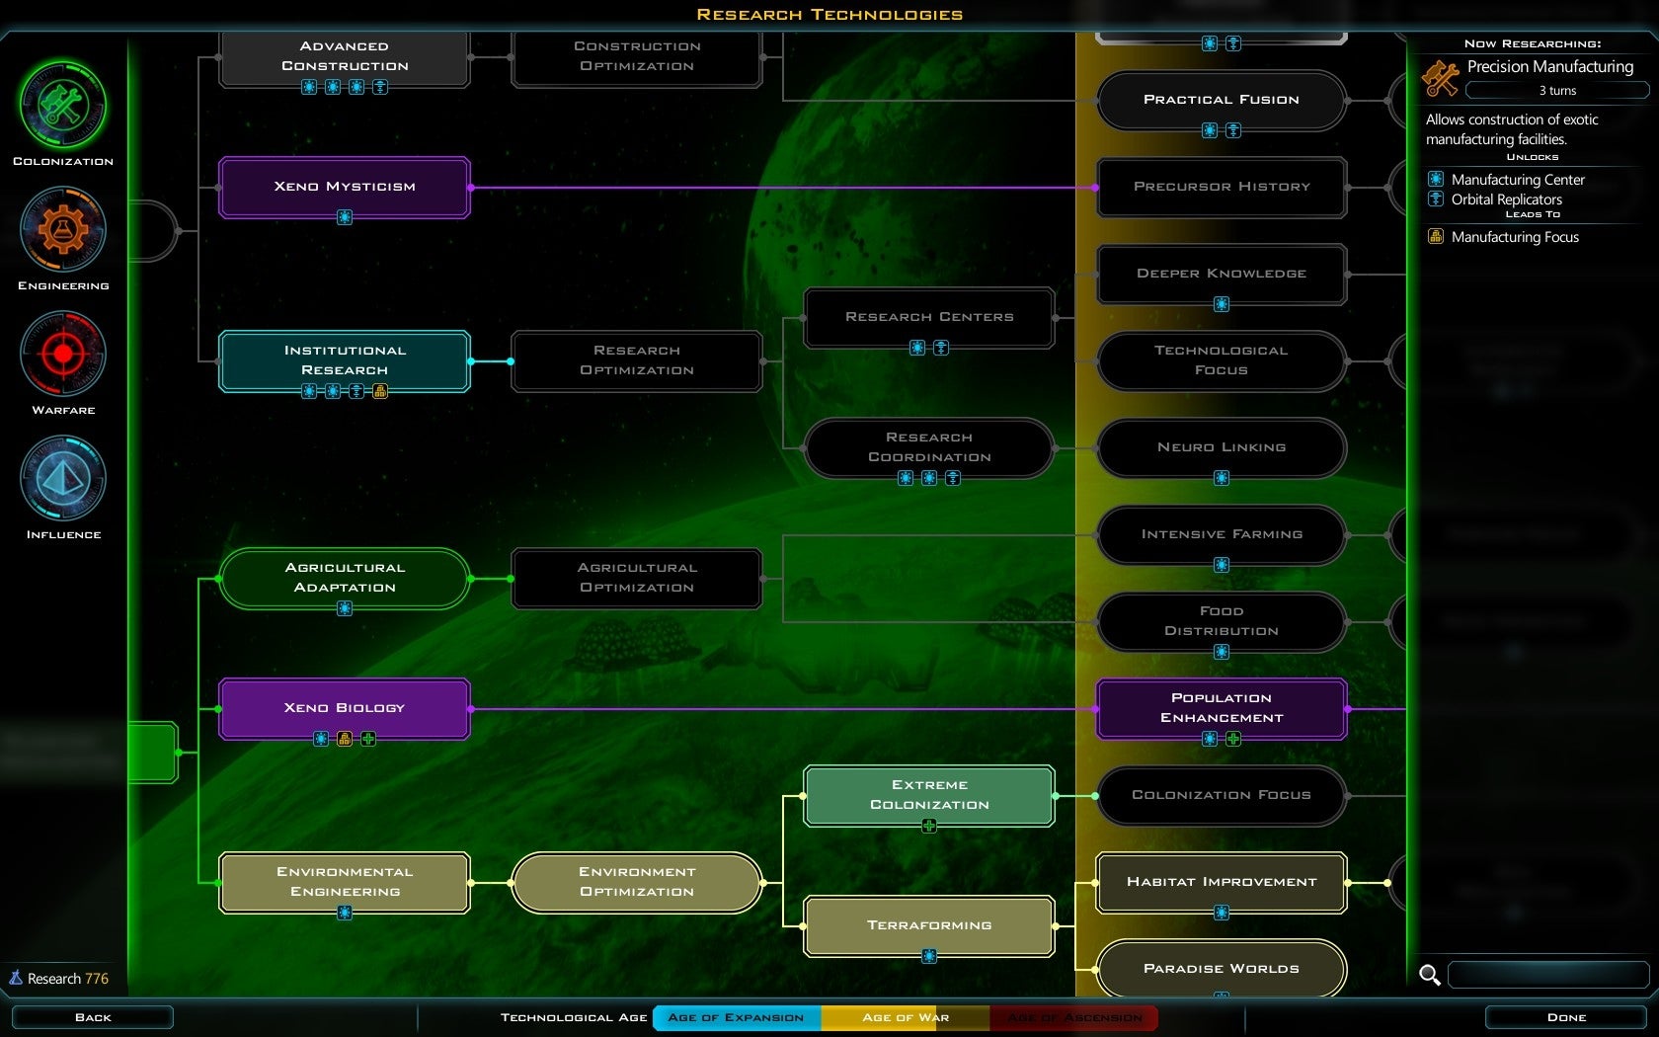Select the Habitat Improvement technology
Image resolution: width=1659 pixels, height=1037 pixels.
click(x=1222, y=882)
